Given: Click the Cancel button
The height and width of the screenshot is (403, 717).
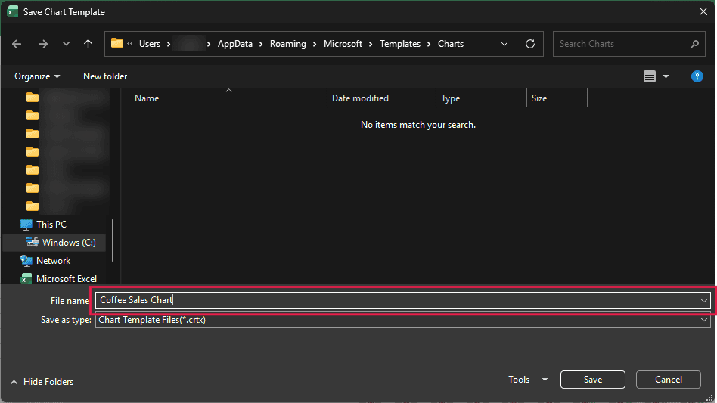Looking at the screenshot, I should tap(668, 380).
